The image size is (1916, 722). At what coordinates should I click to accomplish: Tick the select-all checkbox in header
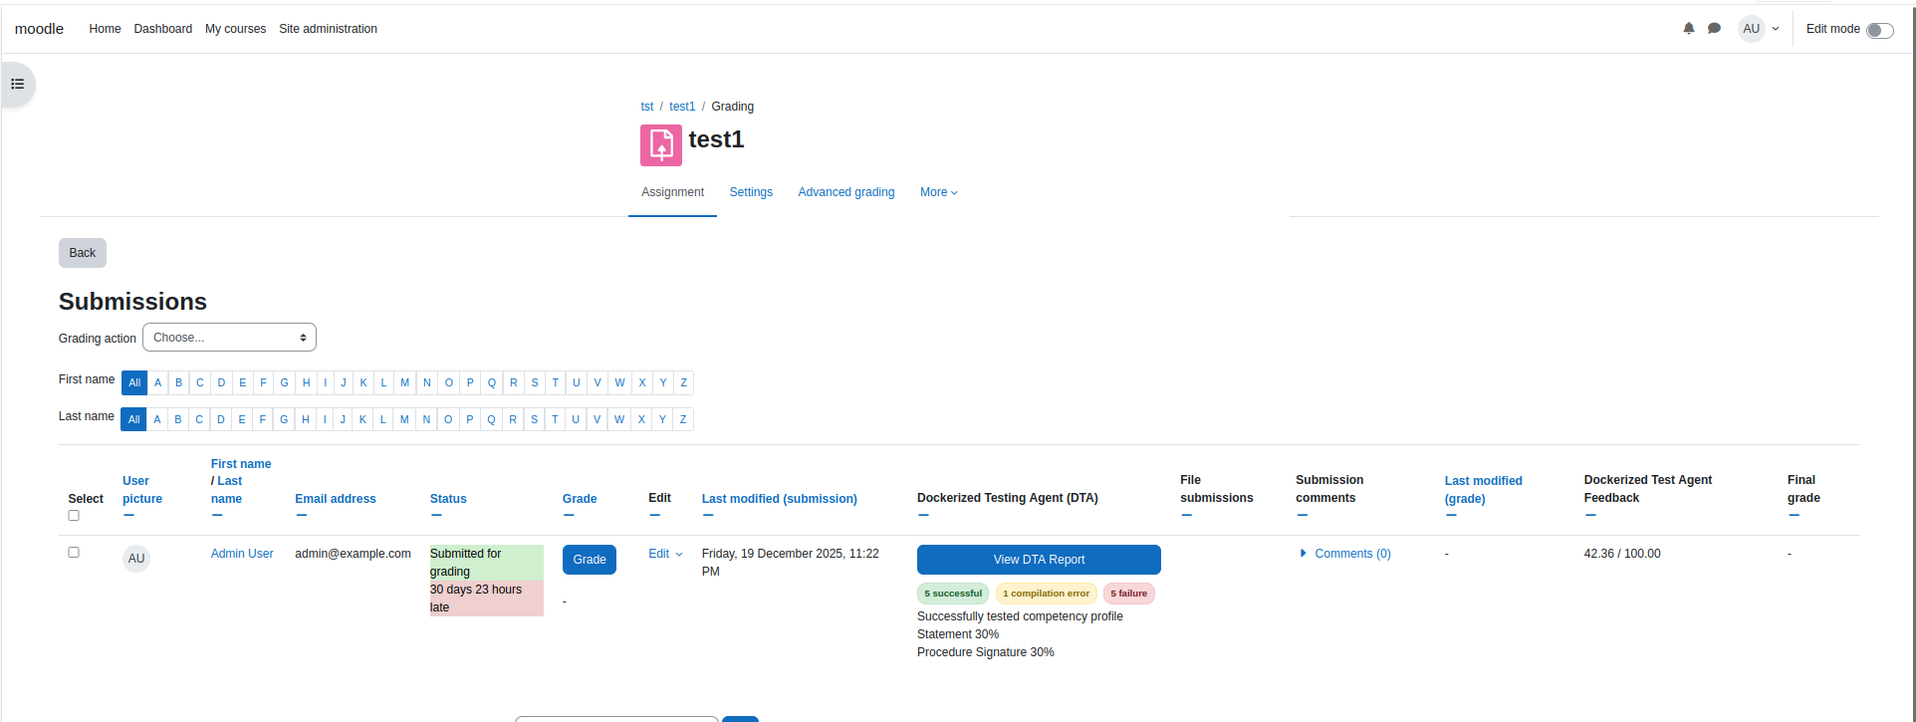click(74, 516)
